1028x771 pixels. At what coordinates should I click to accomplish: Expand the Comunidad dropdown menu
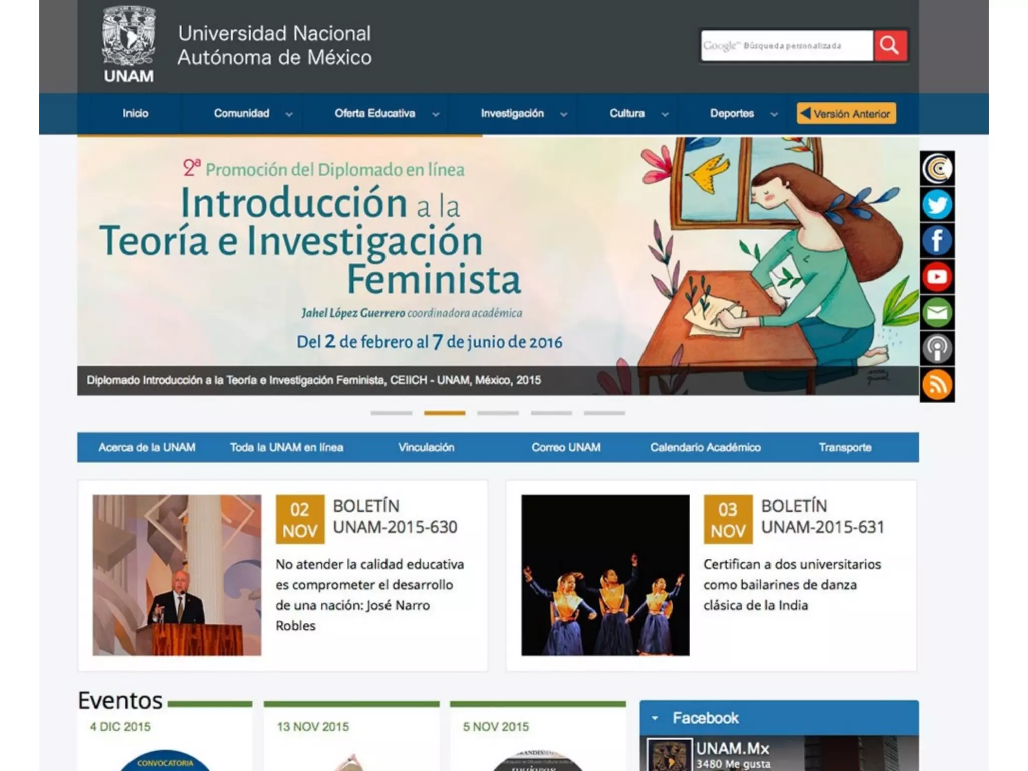(252, 114)
